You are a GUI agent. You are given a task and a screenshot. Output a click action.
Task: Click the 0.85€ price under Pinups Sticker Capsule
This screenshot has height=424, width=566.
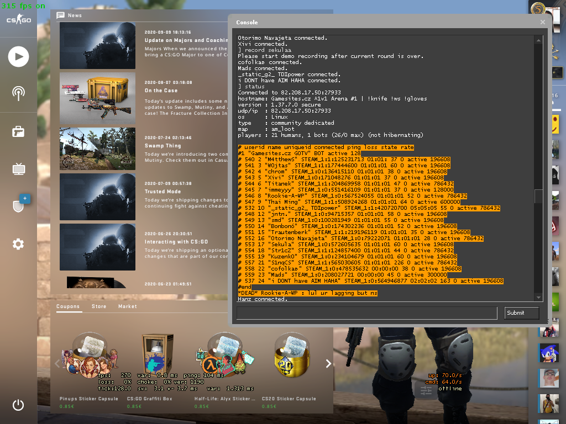pyautogui.click(x=67, y=406)
